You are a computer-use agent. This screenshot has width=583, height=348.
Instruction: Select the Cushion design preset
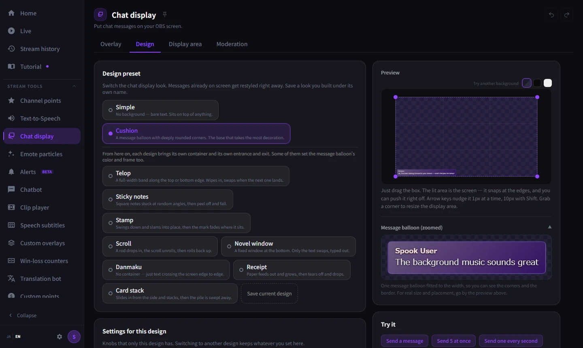196,134
